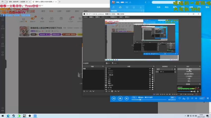Open download icon tab in music player sidebar
211x118 pixels.
tap(141, 7)
